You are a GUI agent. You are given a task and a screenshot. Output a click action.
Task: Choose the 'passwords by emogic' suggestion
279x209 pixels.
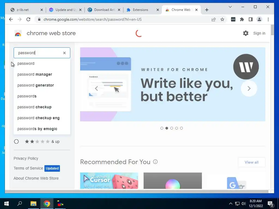[42, 129]
